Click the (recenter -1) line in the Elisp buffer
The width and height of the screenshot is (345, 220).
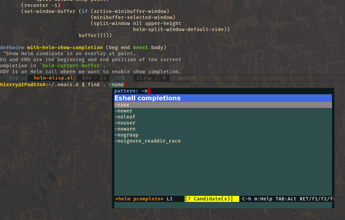[x=41, y=5]
